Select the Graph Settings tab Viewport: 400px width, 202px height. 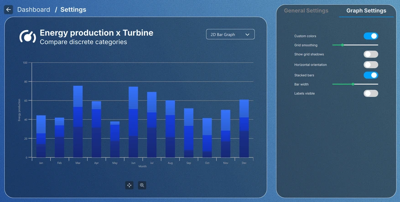(366, 10)
